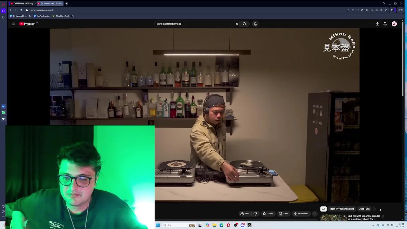
Task: Dislike the video
Action: 255,214
